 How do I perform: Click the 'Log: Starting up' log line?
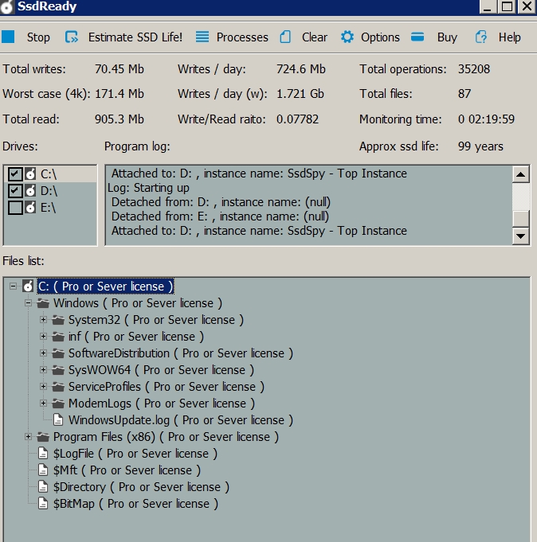click(148, 188)
